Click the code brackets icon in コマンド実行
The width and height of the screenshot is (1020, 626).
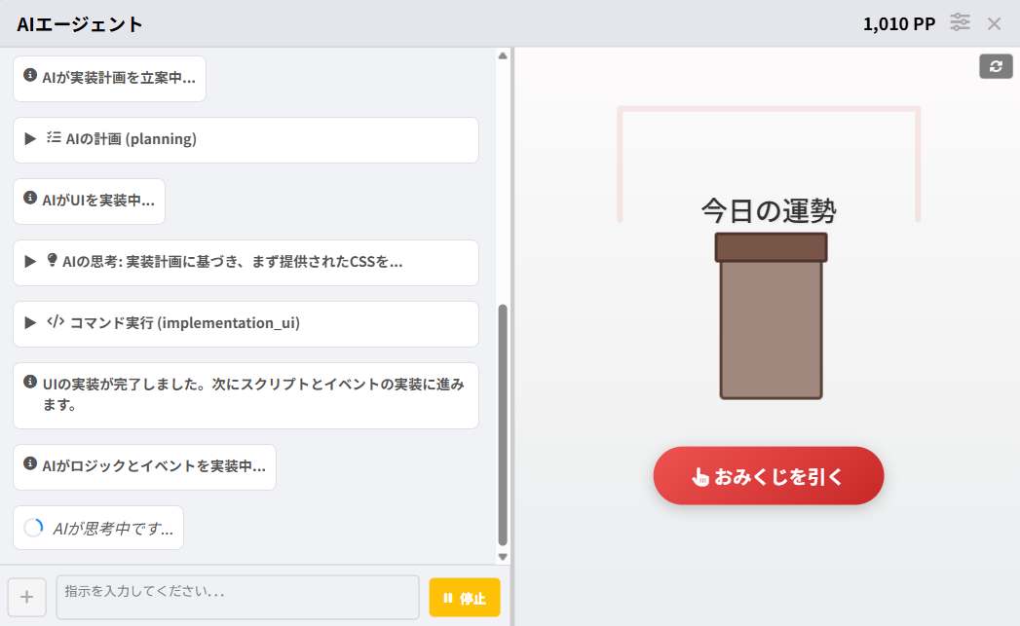tap(56, 322)
